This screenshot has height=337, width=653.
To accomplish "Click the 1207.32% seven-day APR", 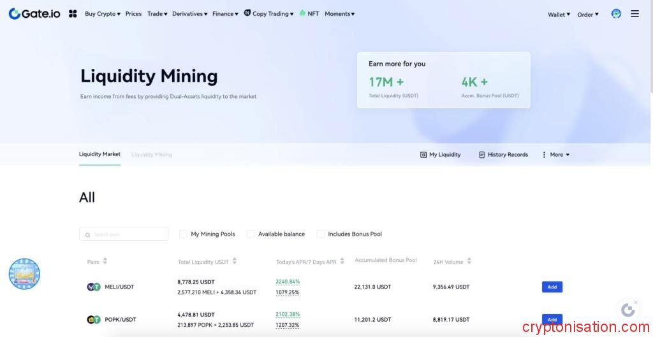I will coord(288,325).
